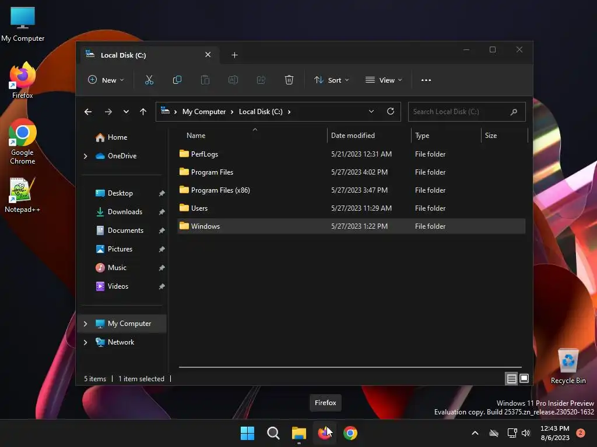Image resolution: width=597 pixels, height=447 pixels.
Task: Click taskbar Search magnifier
Action: [x=273, y=433]
